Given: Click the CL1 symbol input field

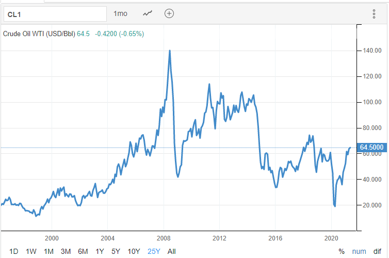Looking at the screenshot, I should [x=55, y=14].
